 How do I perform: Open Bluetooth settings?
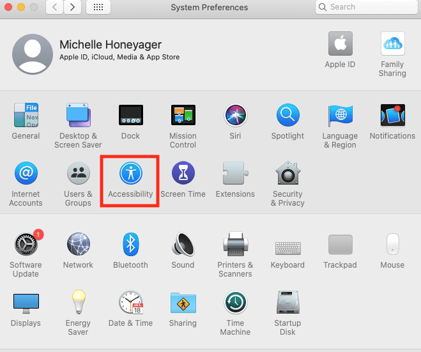130,244
